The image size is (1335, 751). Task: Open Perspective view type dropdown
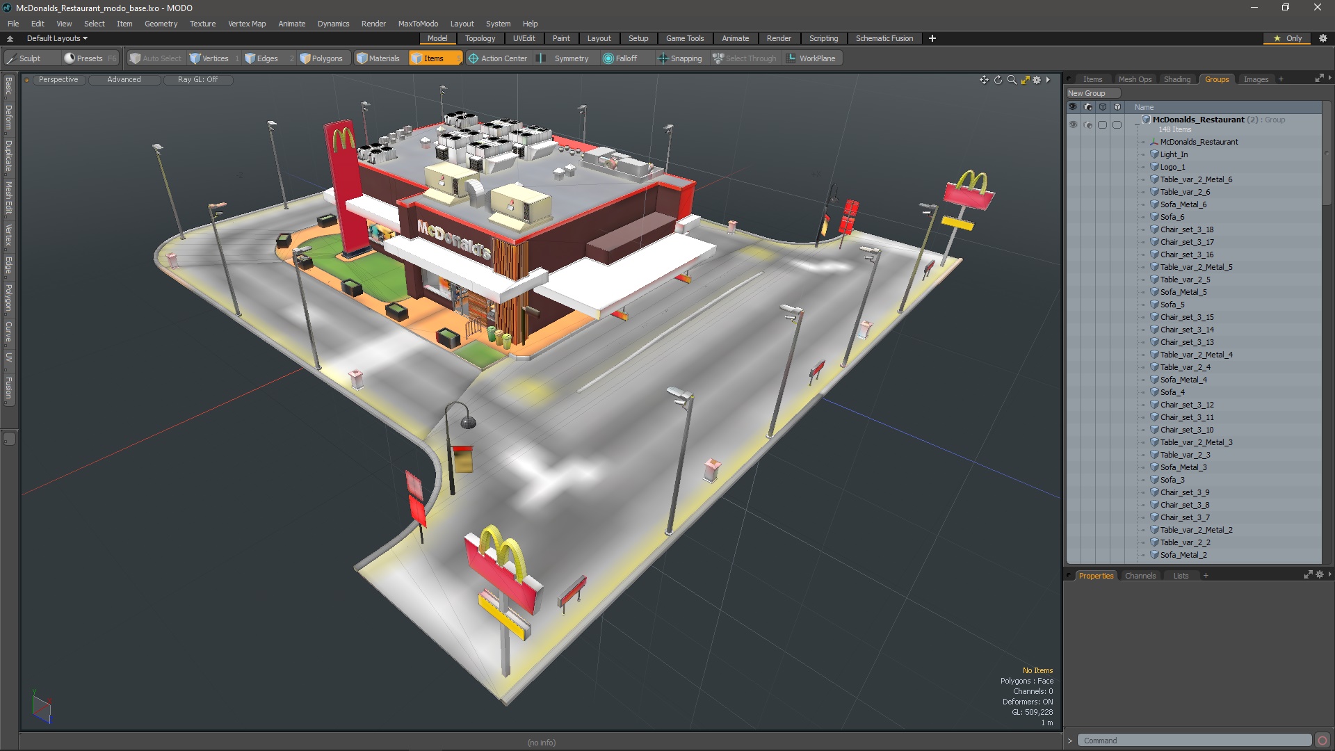click(x=58, y=79)
